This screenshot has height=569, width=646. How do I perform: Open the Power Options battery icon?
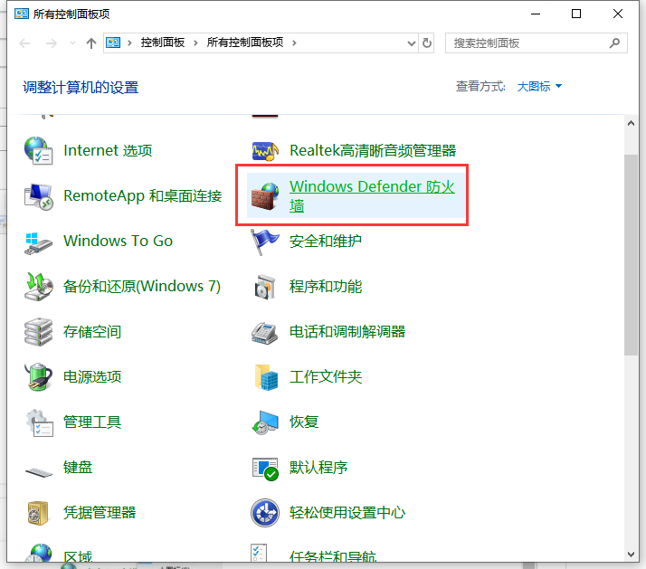[38, 376]
